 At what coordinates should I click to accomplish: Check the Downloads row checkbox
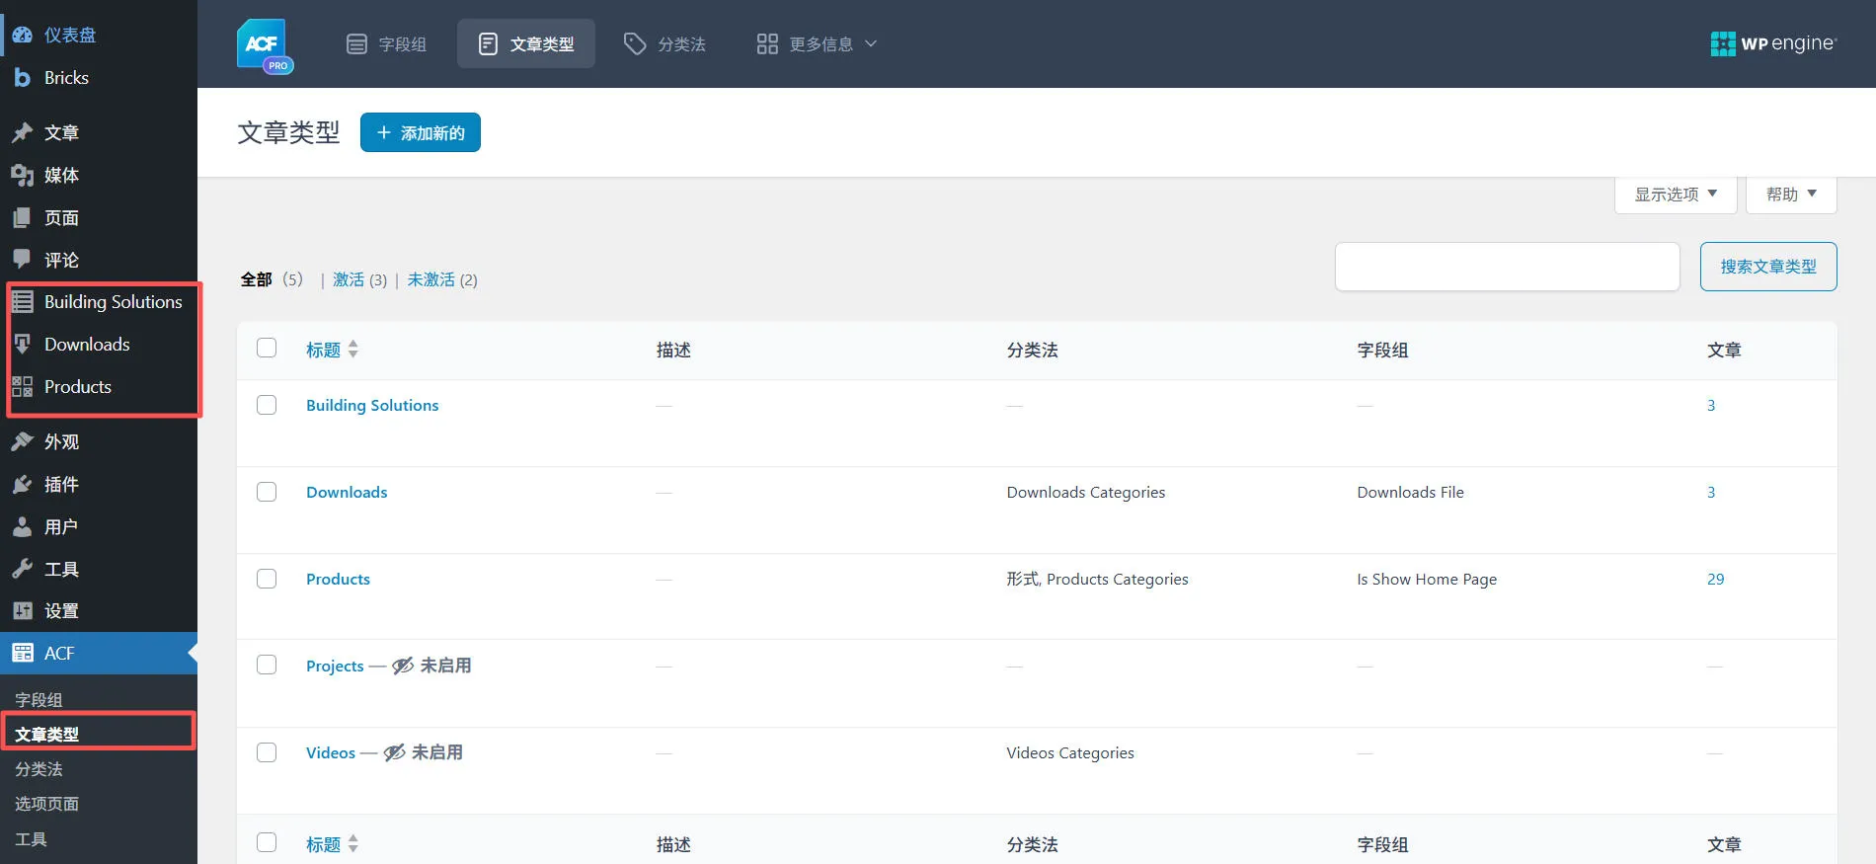pyautogui.click(x=267, y=492)
